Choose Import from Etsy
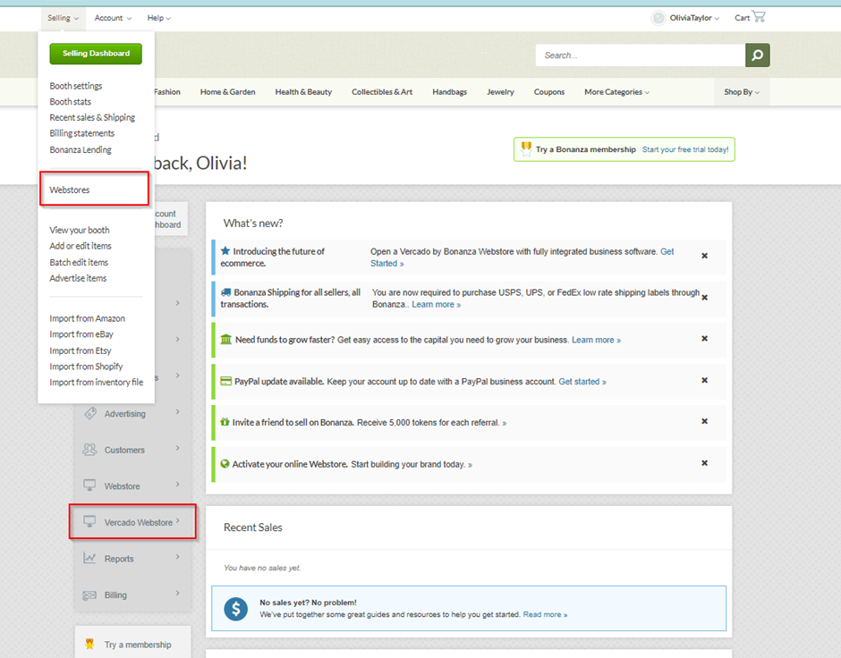Image resolution: width=841 pixels, height=658 pixels. point(81,350)
